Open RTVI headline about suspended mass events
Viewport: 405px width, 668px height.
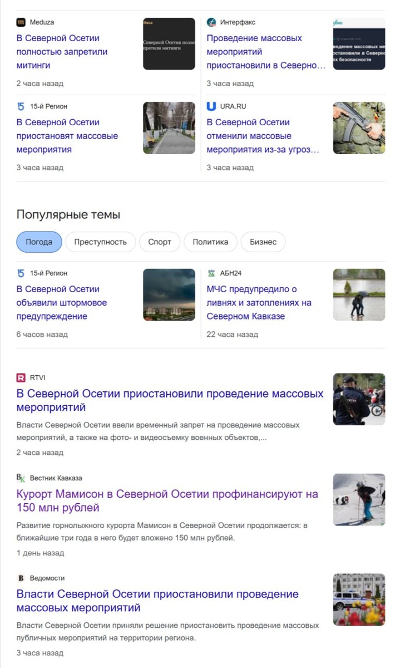click(170, 401)
